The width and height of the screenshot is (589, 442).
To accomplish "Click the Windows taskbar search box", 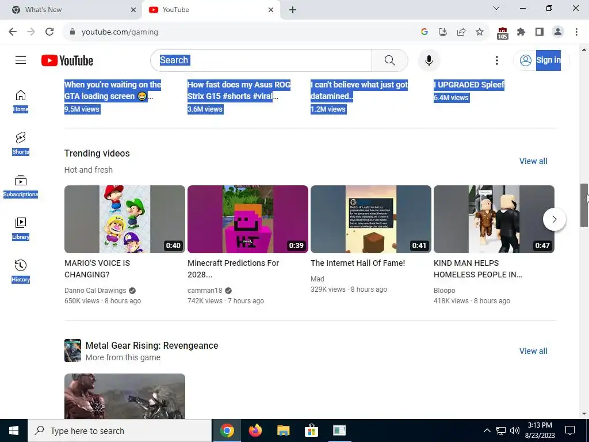I will pos(120,430).
